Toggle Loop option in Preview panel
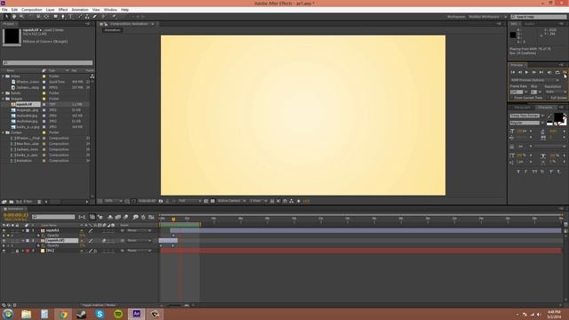Viewport: 569px width, 320px height. 557,73
